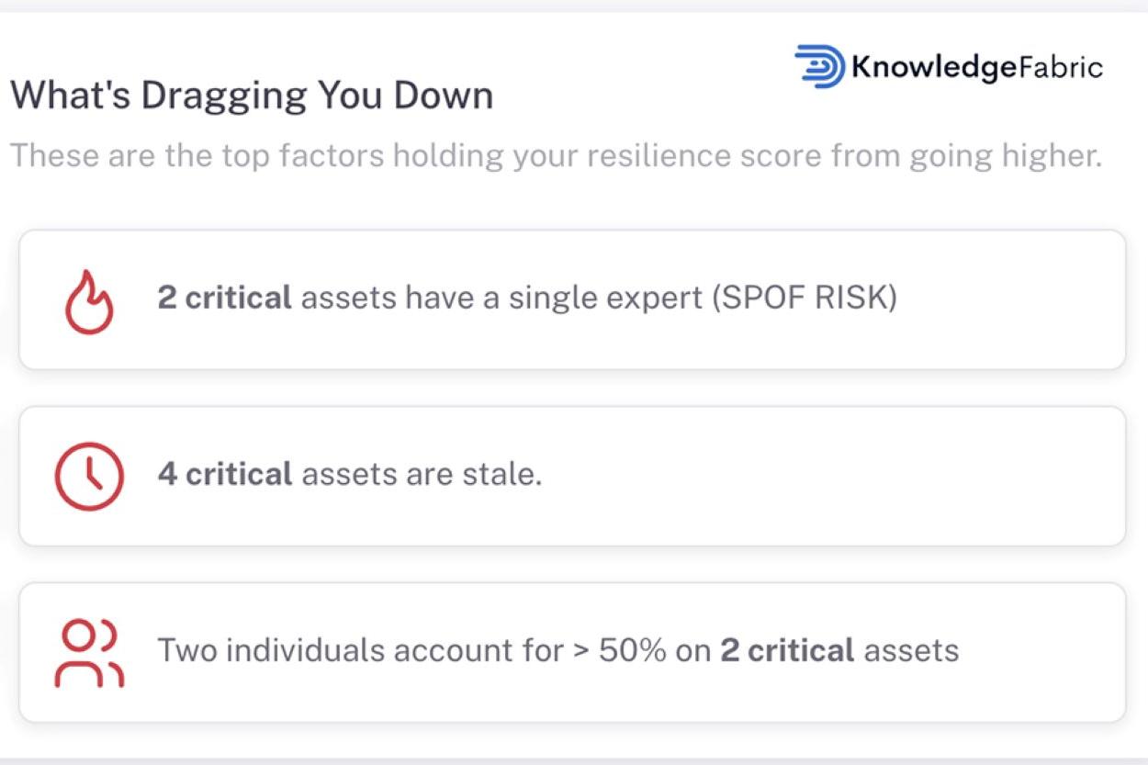Click the blue KnowledgeFabric logo symbol
The width and height of the screenshot is (1148, 765).
click(820, 67)
